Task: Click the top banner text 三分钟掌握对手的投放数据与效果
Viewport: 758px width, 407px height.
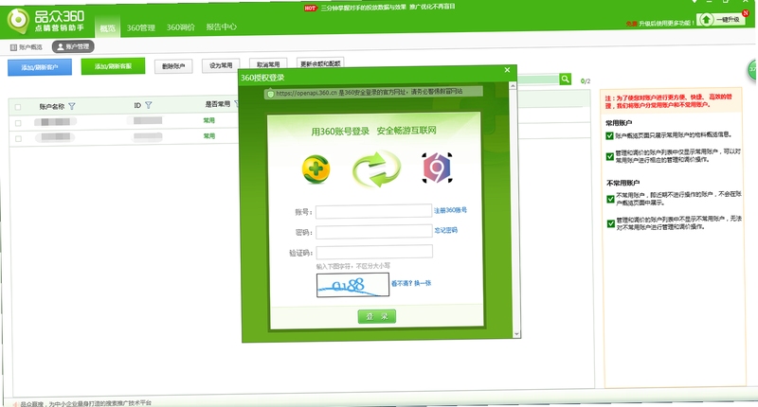Action: 364,8
